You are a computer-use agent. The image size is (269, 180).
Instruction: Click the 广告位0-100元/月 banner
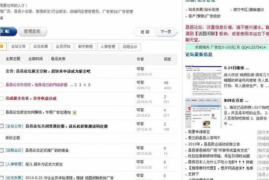[x=227, y=47]
